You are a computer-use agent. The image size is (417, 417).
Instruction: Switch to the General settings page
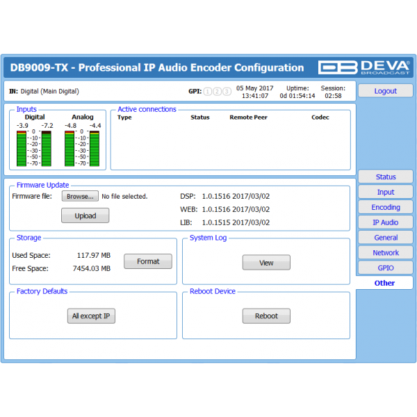point(385,237)
